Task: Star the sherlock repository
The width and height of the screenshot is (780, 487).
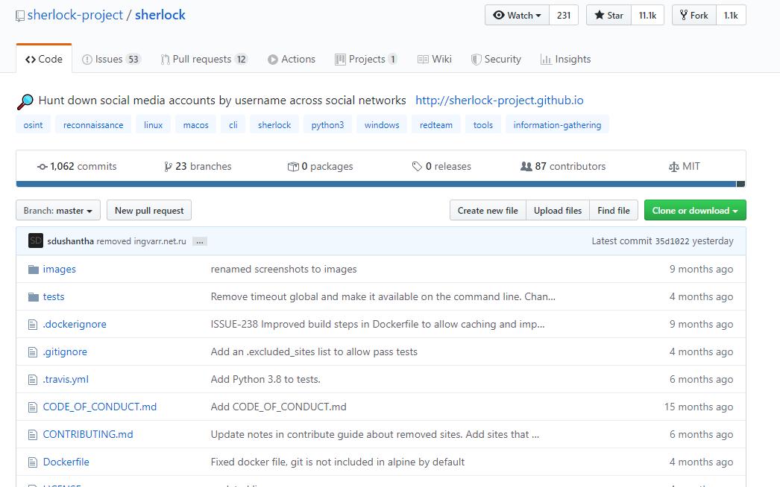Action: point(608,15)
